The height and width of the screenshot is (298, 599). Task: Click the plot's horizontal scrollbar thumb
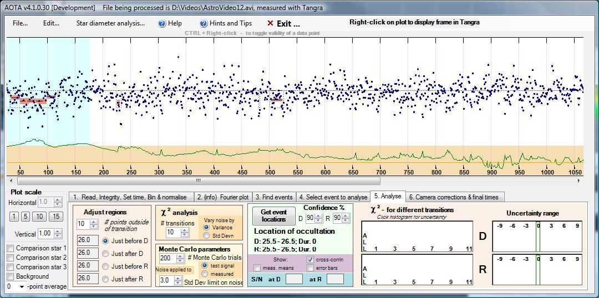(x=199, y=181)
